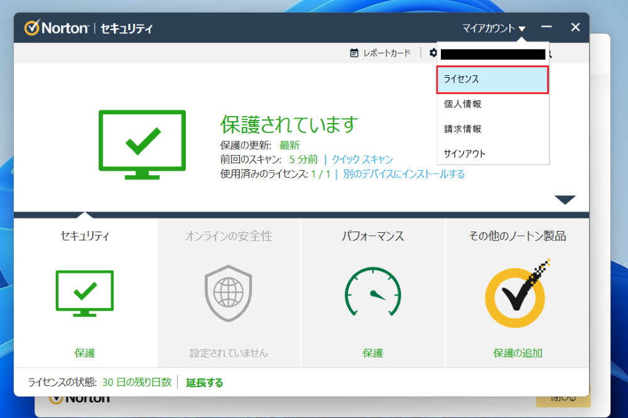The height and width of the screenshot is (418, 628).
Task: Click 保護 label under パフォーマンス
Action: pyautogui.click(x=373, y=353)
